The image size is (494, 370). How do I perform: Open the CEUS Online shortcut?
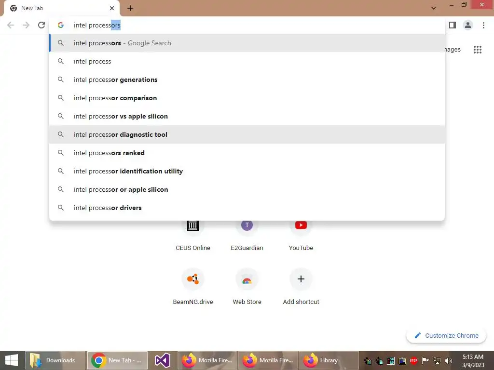click(193, 236)
